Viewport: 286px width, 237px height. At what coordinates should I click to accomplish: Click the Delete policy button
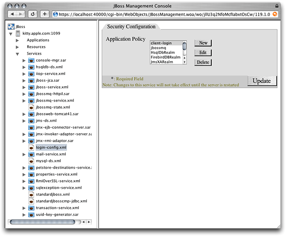(203, 62)
